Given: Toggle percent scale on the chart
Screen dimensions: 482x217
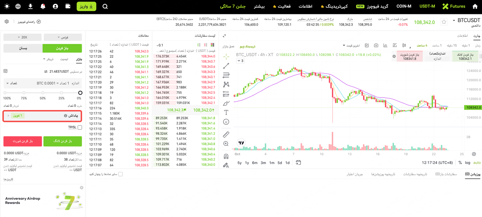Looking at the screenshot, I should pos(460,163).
